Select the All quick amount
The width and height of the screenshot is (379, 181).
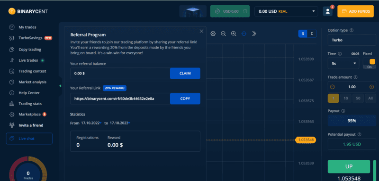[370, 99]
